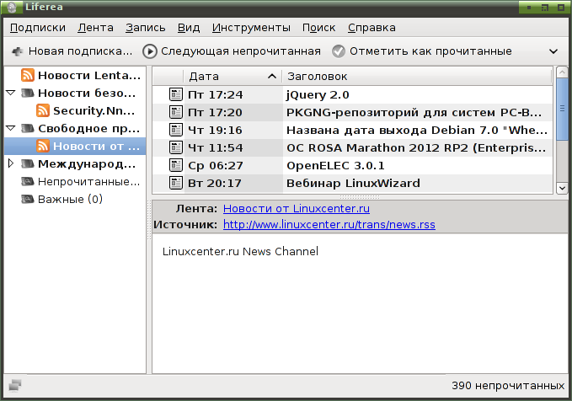
Task: Select the ОС ROSA Marathon 2012 headline
Action: point(416,147)
